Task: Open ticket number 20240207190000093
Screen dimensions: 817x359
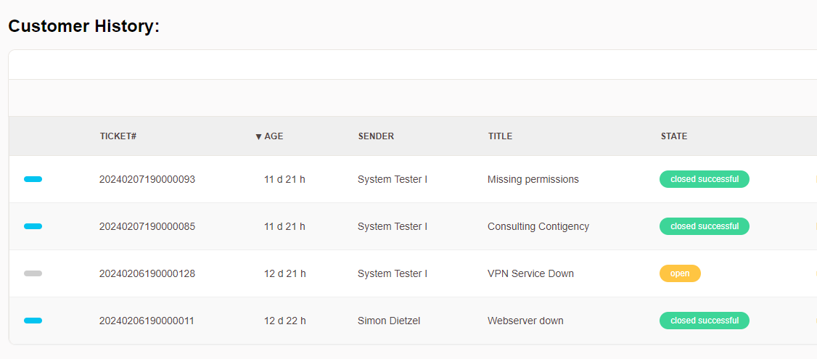Action: [x=147, y=179]
